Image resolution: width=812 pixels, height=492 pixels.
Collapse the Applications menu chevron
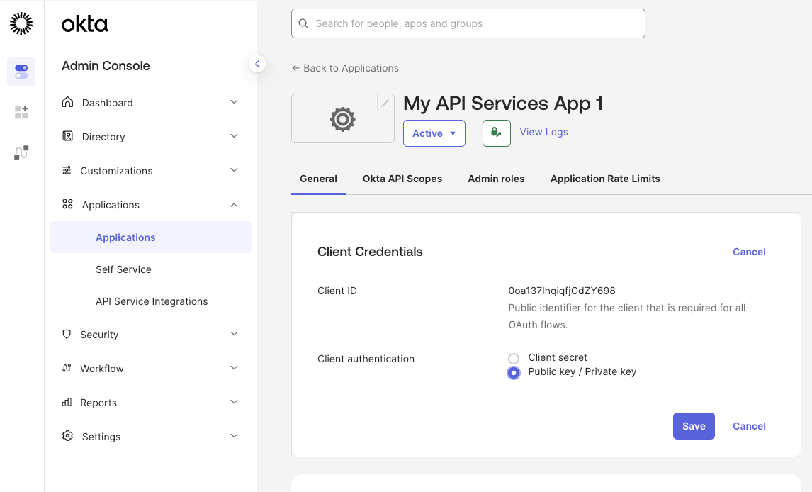click(234, 205)
